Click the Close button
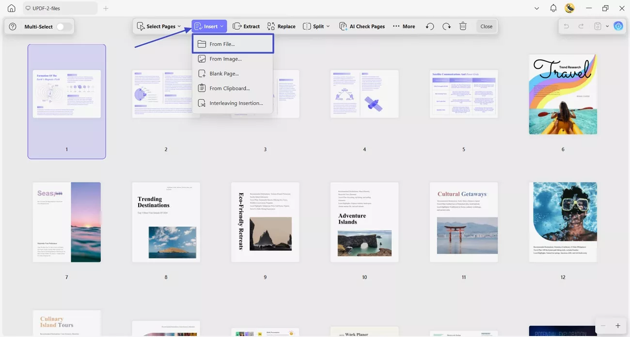The width and height of the screenshot is (630, 337). pos(486,26)
